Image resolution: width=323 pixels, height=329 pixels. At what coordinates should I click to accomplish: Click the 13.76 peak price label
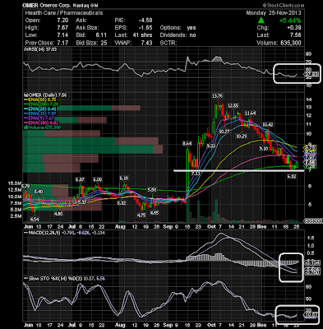point(217,95)
